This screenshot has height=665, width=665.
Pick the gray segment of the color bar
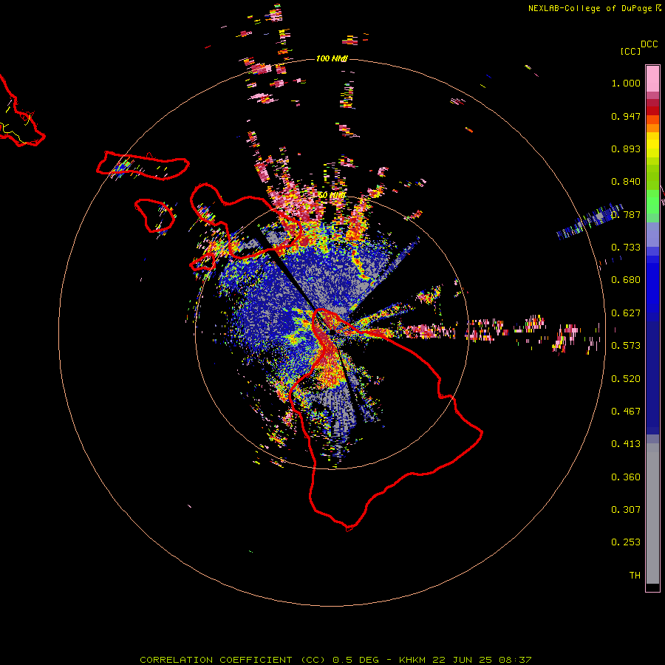652,514
